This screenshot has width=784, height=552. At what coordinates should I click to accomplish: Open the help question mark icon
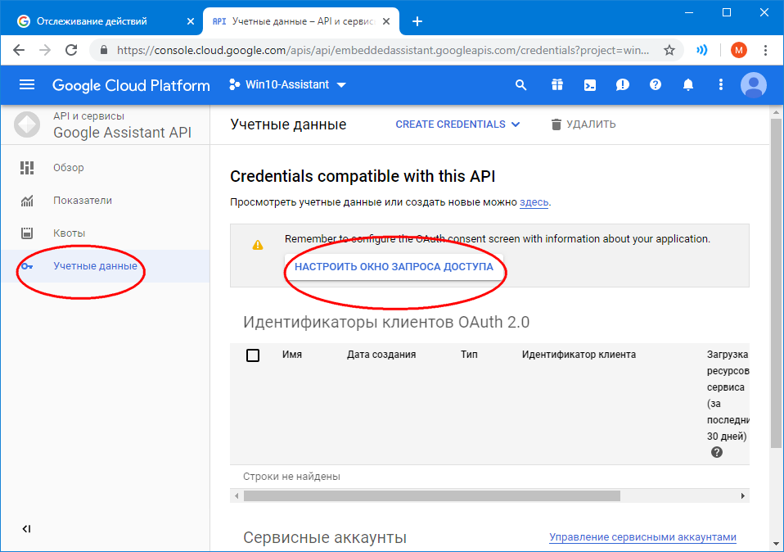(655, 85)
